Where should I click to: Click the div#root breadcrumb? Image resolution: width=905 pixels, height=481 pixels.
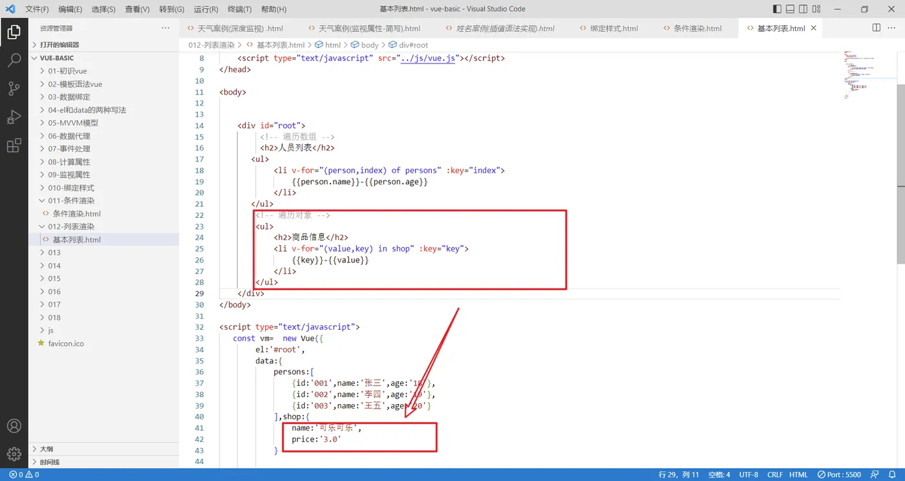coord(408,45)
